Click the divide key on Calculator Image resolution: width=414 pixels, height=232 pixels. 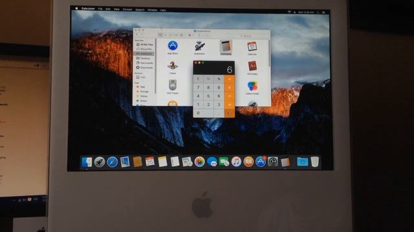click(x=230, y=79)
